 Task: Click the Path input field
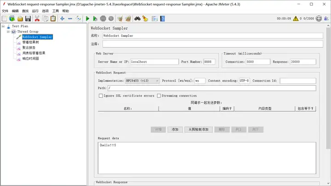point(212,88)
